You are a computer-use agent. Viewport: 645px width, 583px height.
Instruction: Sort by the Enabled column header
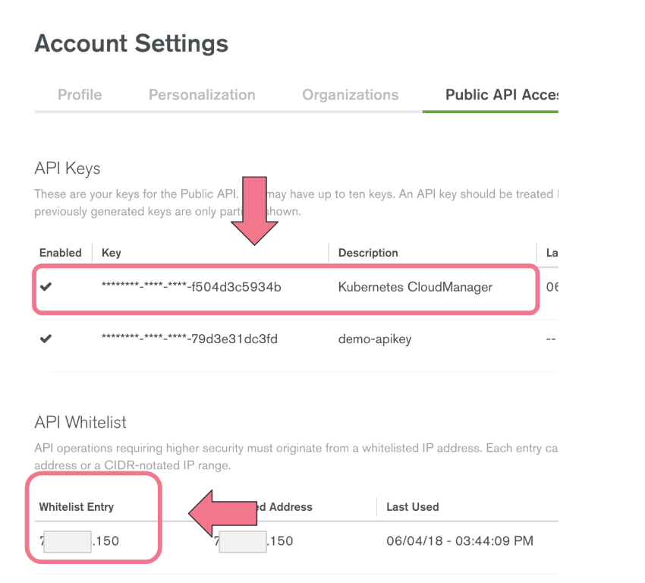[x=61, y=253]
